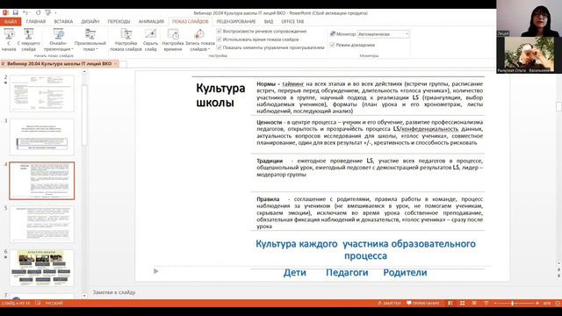The height and width of the screenshot is (316, 562).
Task: Click the Нормы paragraph on slide
Action: click(370, 97)
